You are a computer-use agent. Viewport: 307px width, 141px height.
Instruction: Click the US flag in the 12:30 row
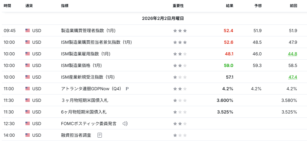(28, 124)
